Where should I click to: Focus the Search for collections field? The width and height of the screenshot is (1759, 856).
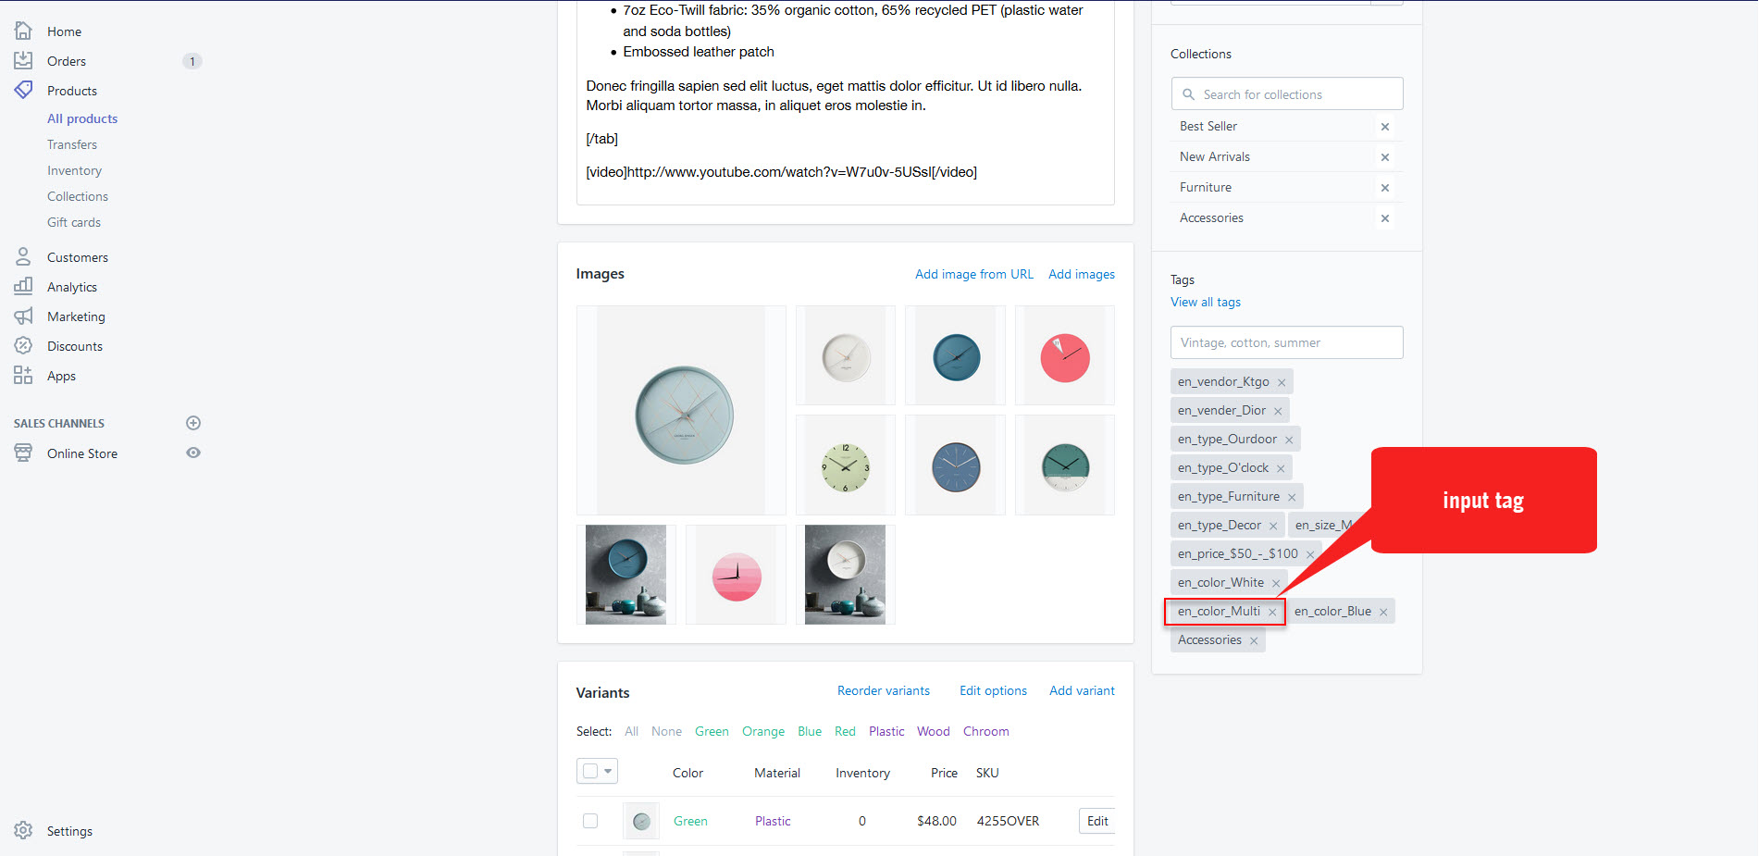coord(1287,94)
